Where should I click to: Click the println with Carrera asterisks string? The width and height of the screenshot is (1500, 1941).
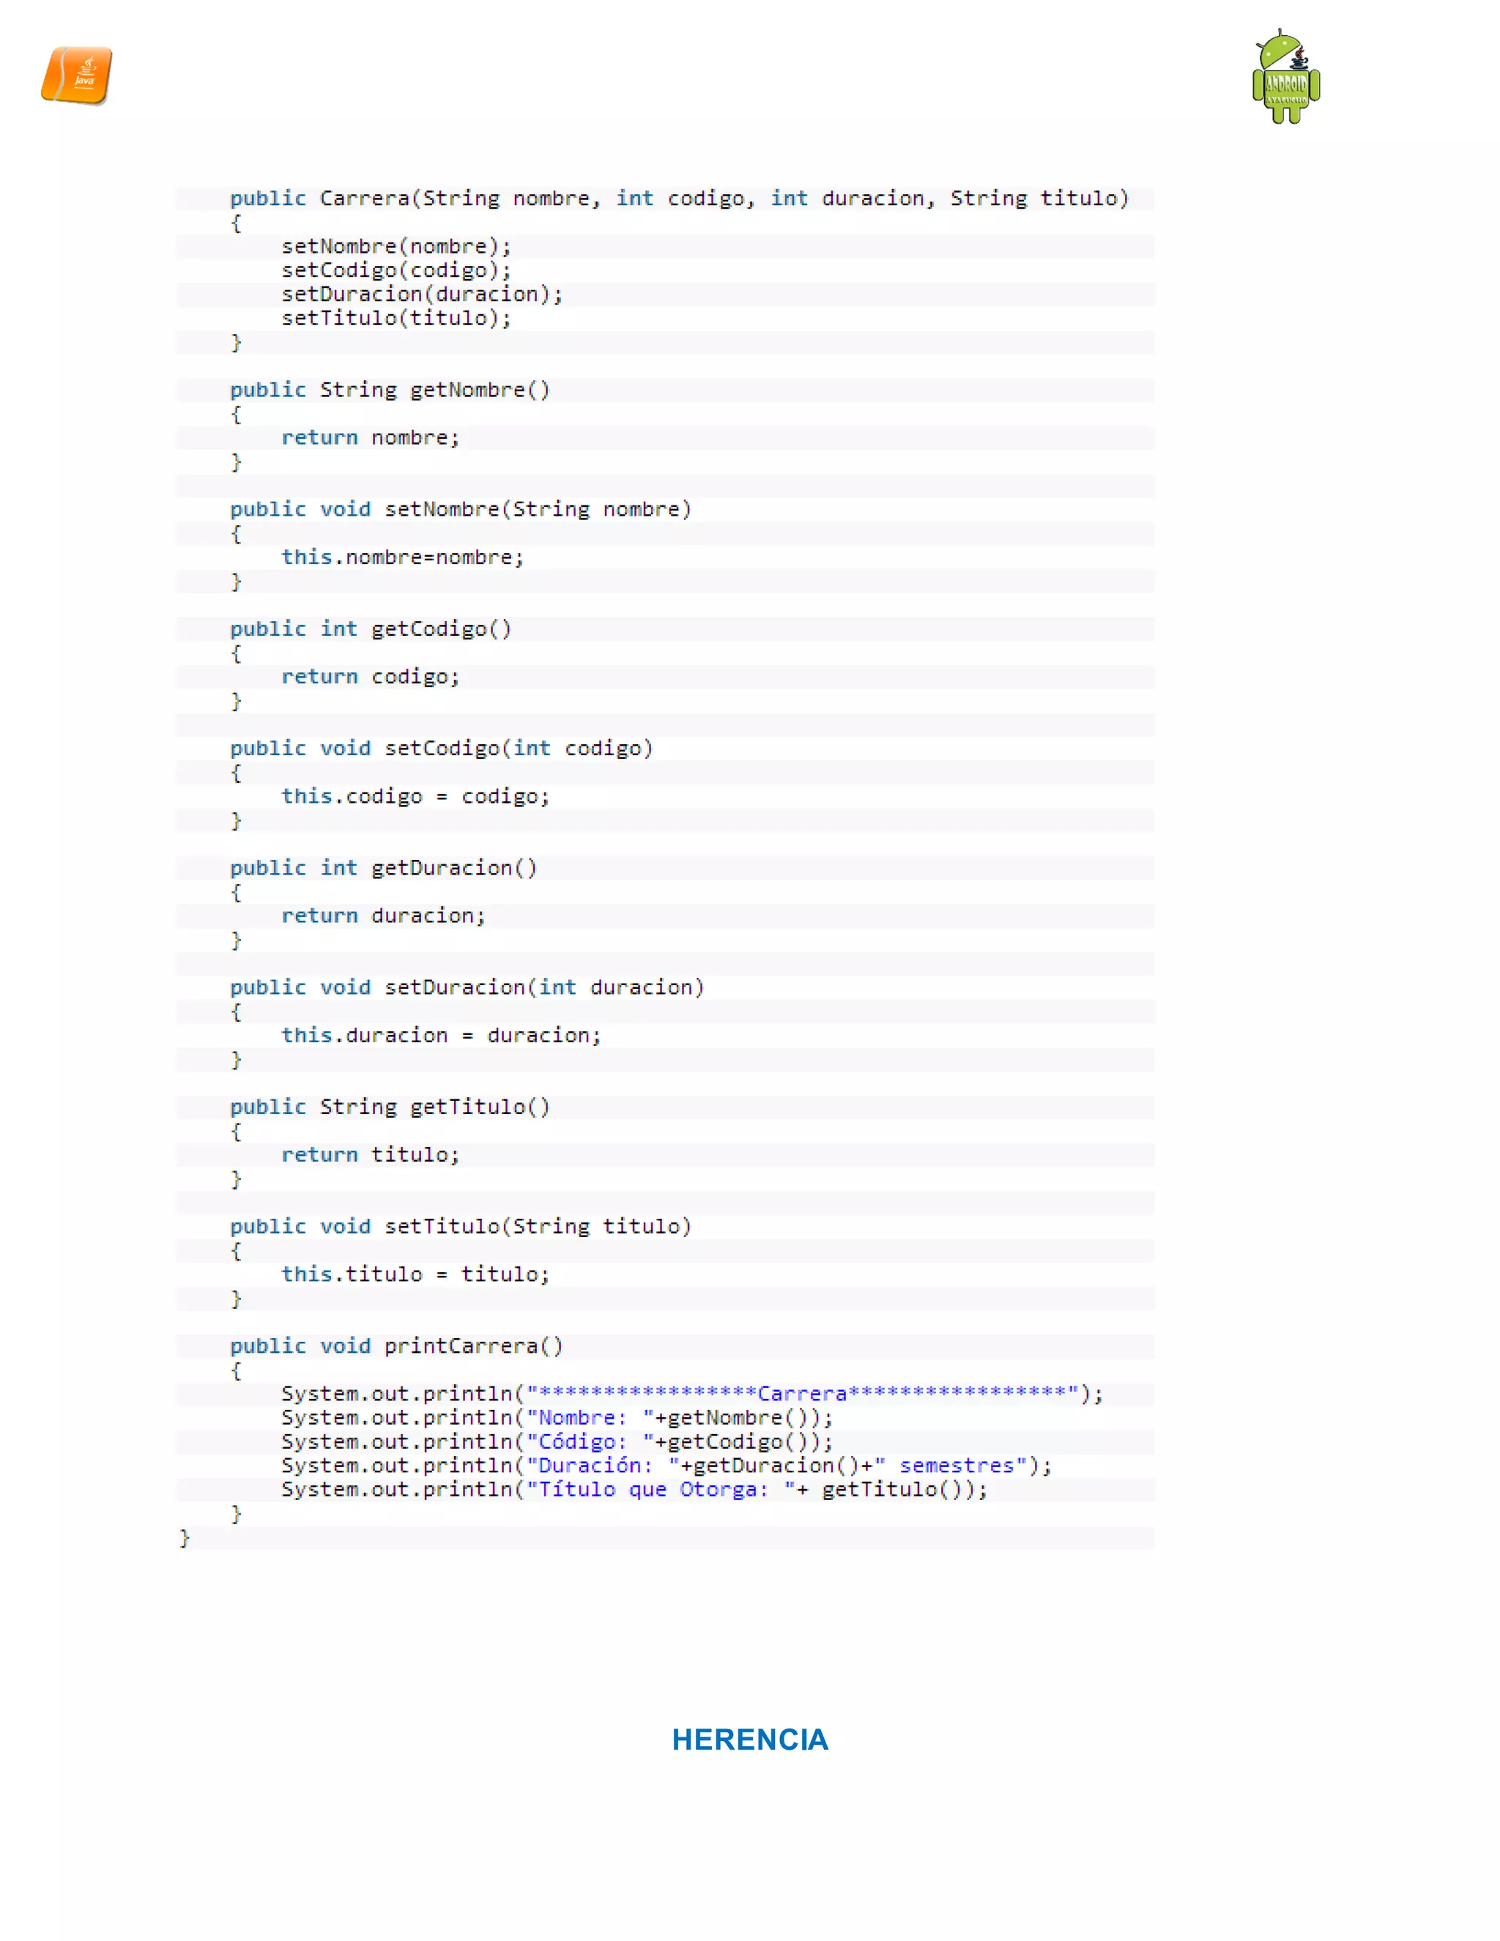[x=691, y=1394]
